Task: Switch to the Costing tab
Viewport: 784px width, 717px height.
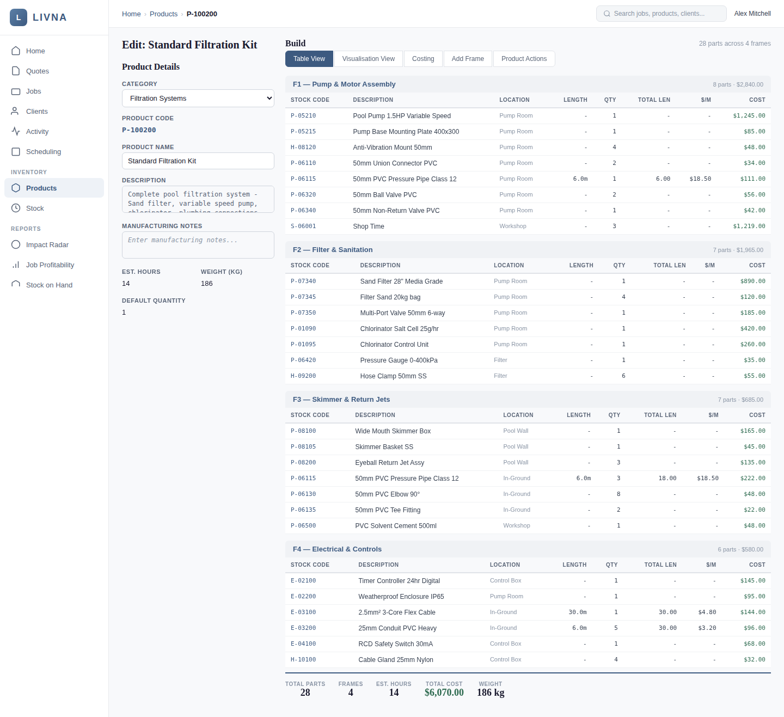Action: 423,59
